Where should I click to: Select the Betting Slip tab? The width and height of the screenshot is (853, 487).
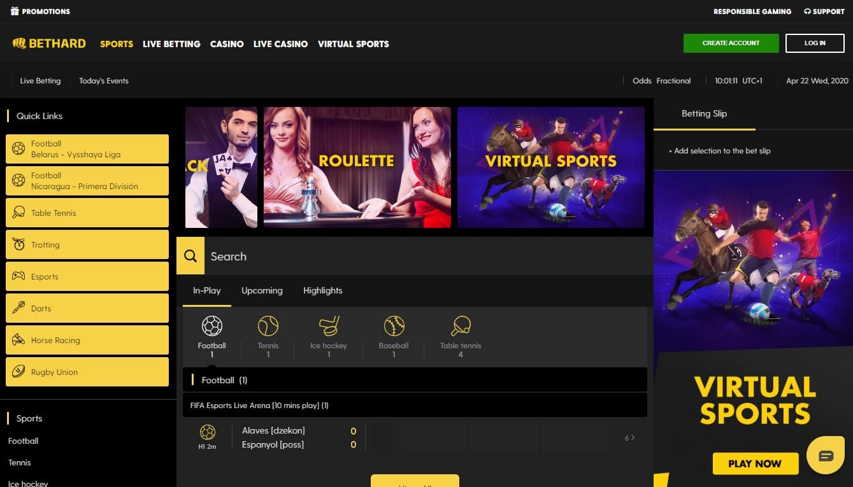(705, 114)
